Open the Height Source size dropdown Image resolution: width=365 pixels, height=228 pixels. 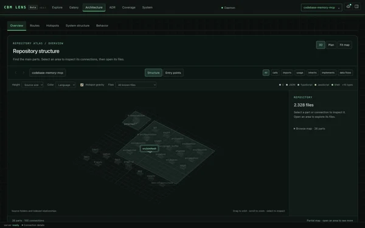33,85
